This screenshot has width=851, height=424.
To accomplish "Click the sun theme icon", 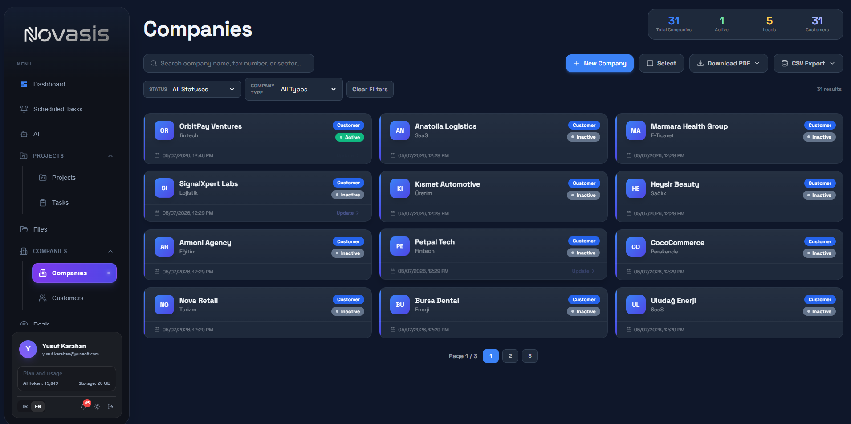I will [x=97, y=407].
